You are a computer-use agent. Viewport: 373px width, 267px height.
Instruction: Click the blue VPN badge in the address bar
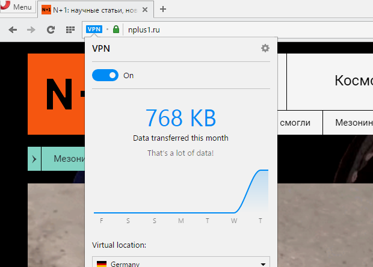coord(94,29)
